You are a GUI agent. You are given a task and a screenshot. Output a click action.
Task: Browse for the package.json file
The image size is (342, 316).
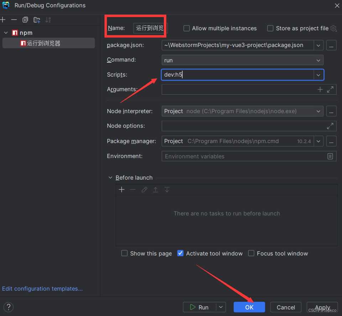click(331, 45)
